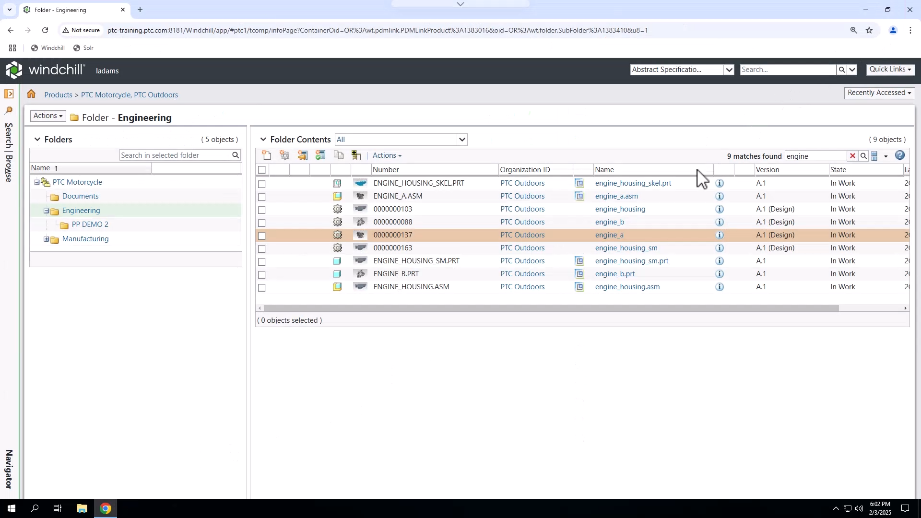
Task: Open the Quick Links menu
Action: [x=890, y=69]
